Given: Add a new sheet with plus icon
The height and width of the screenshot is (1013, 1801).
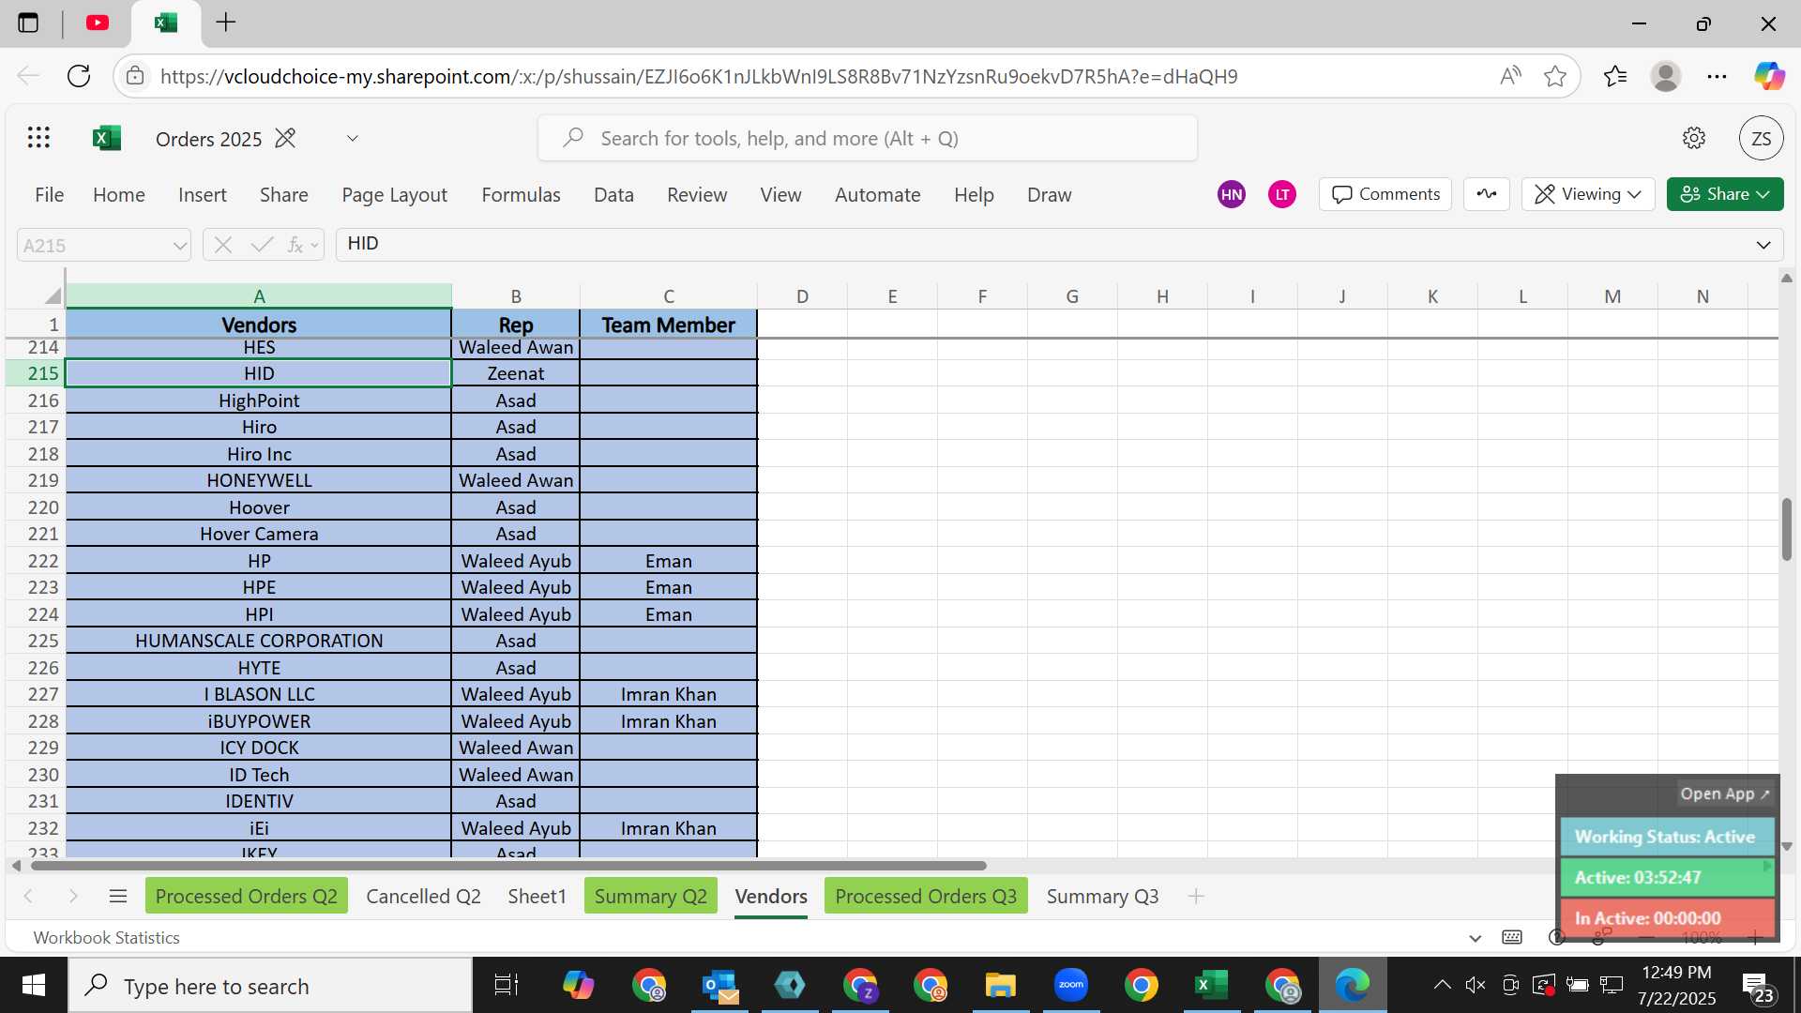Looking at the screenshot, I should click(x=1196, y=896).
